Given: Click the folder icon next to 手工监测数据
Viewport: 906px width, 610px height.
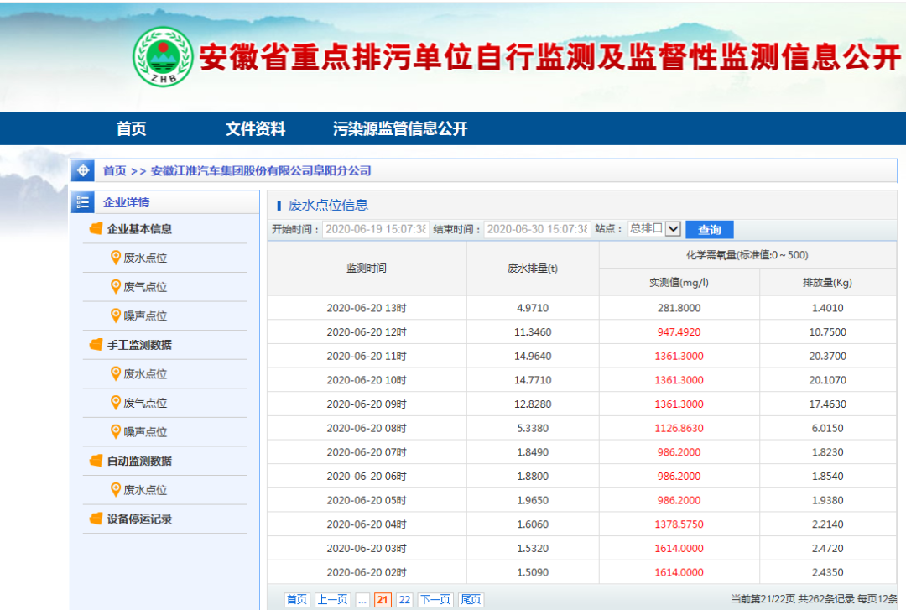Looking at the screenshot, I should [96, 345].
